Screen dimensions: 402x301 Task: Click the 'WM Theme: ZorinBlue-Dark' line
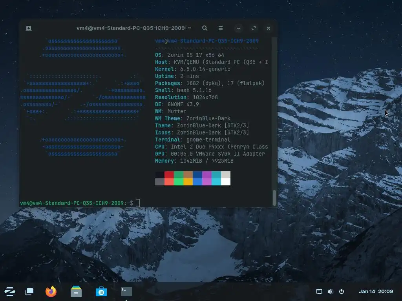(192, 118)
